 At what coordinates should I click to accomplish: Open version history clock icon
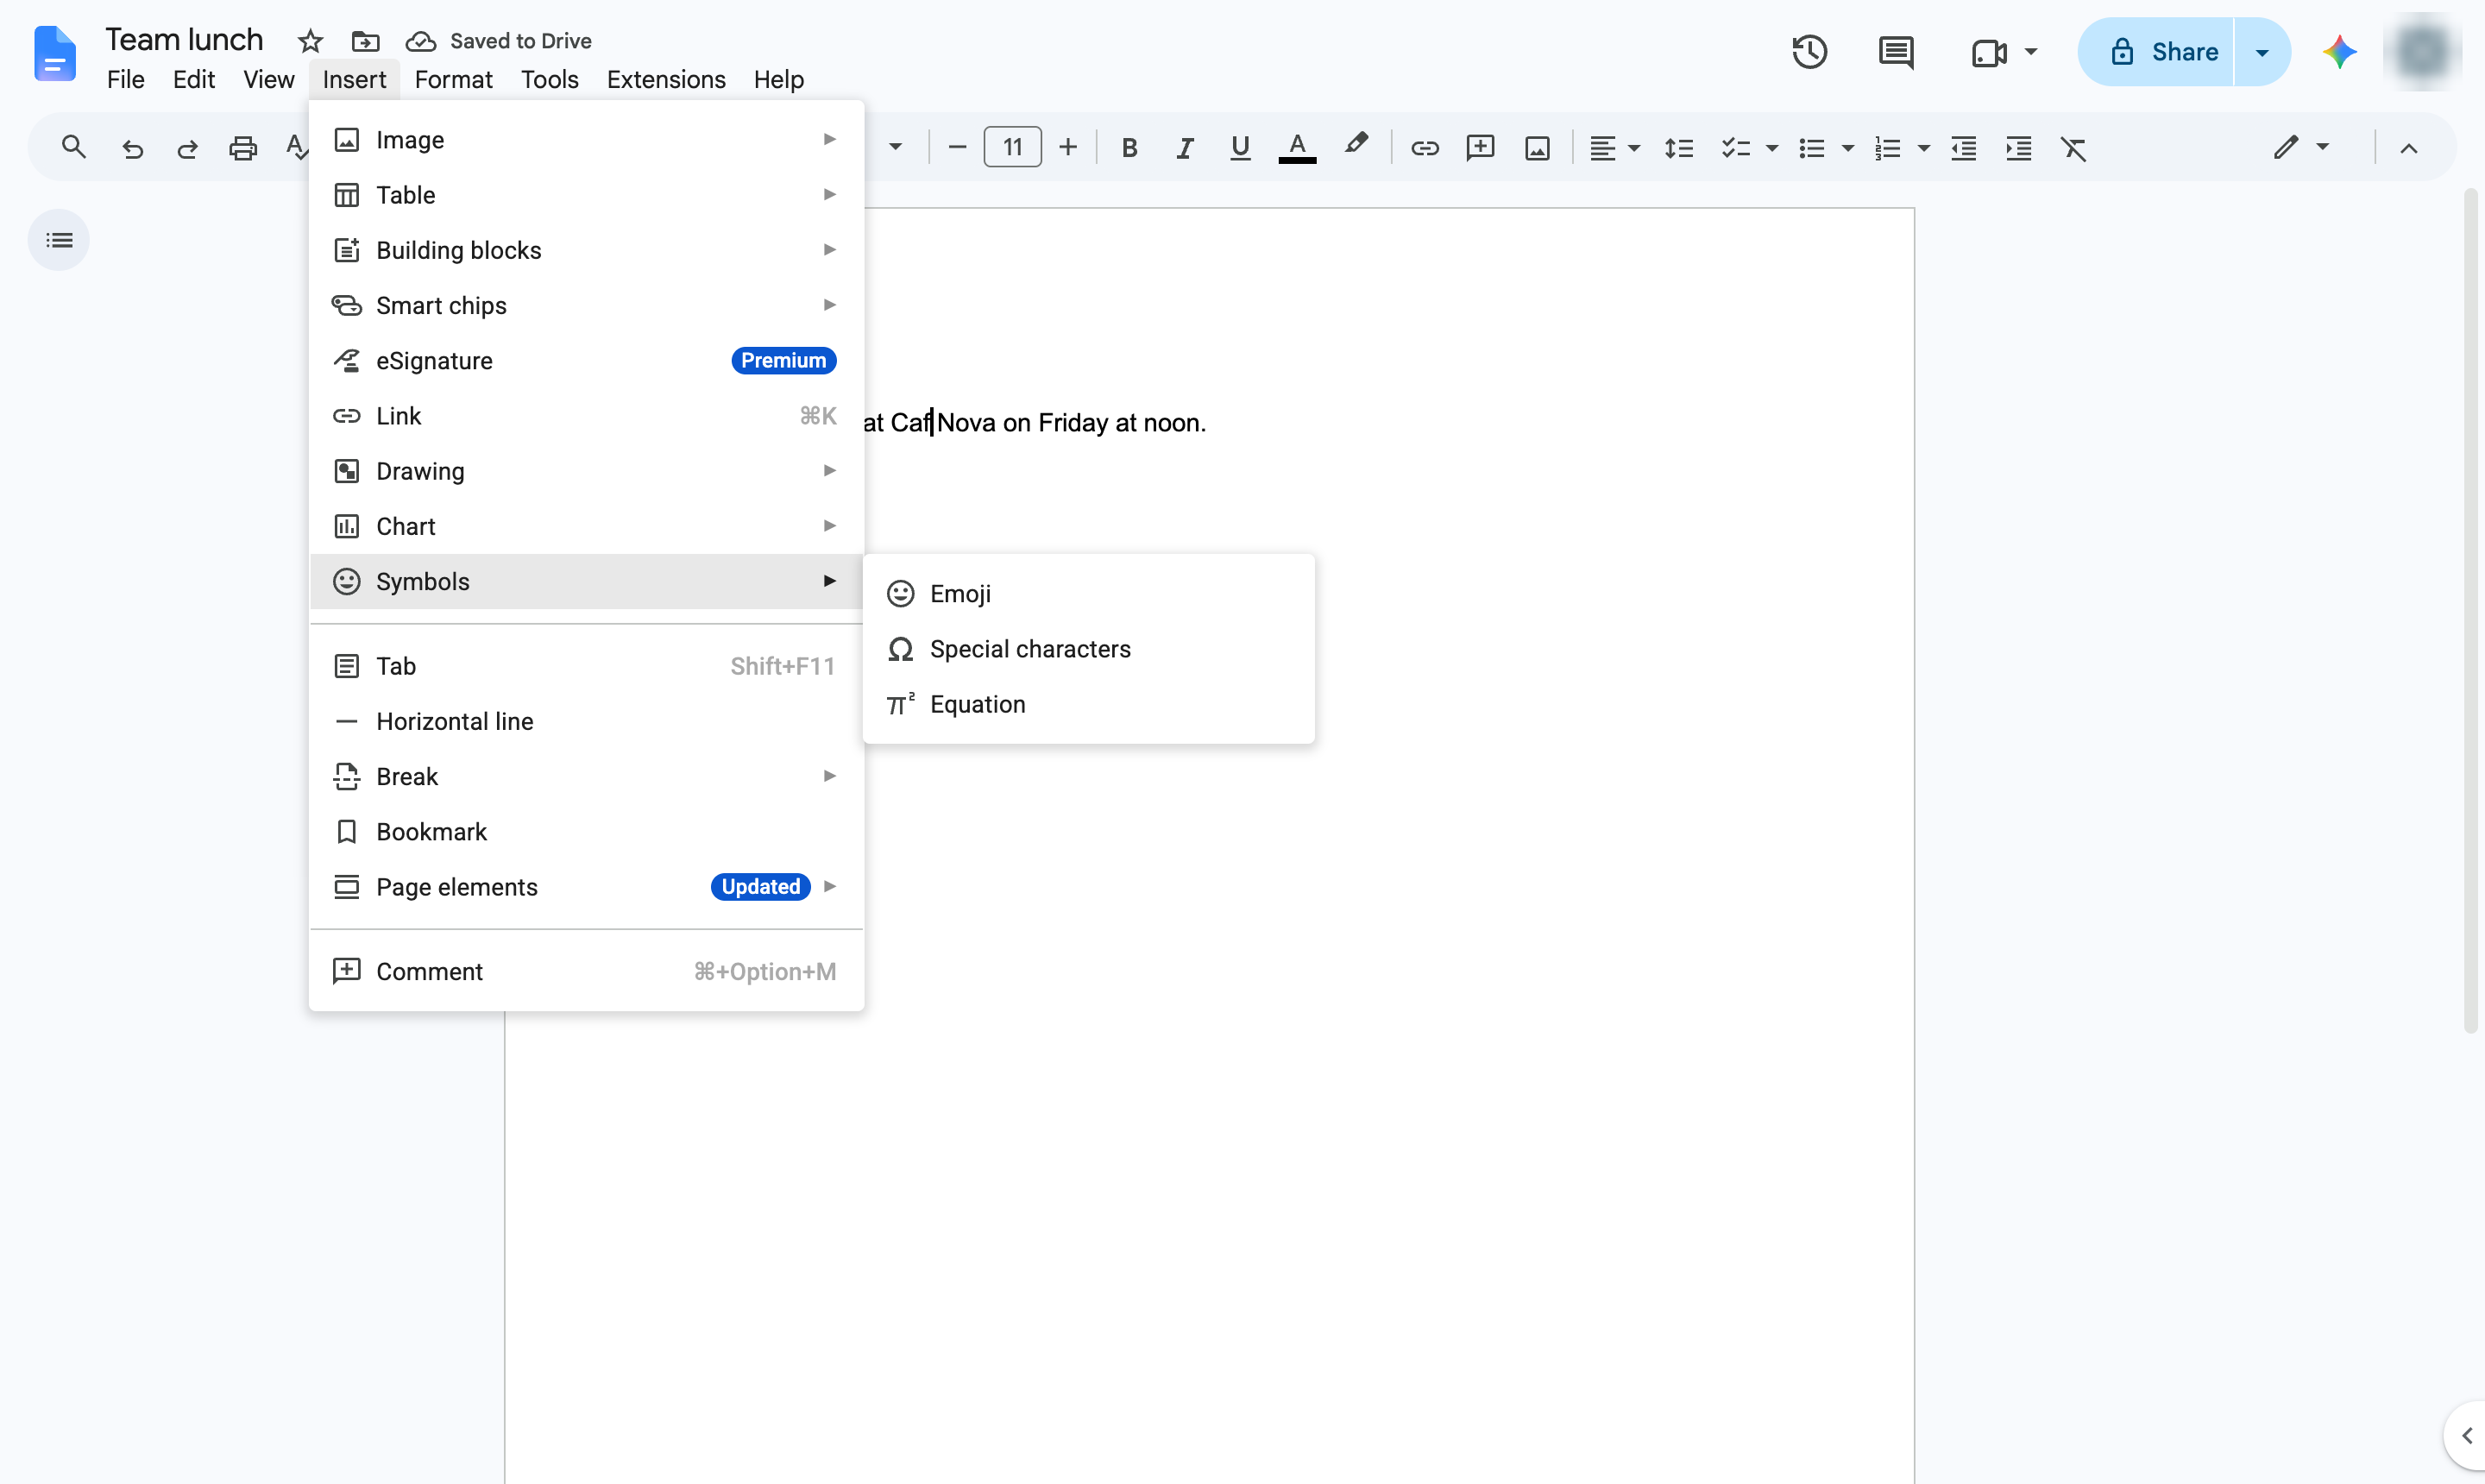(x=1809, y=52)
